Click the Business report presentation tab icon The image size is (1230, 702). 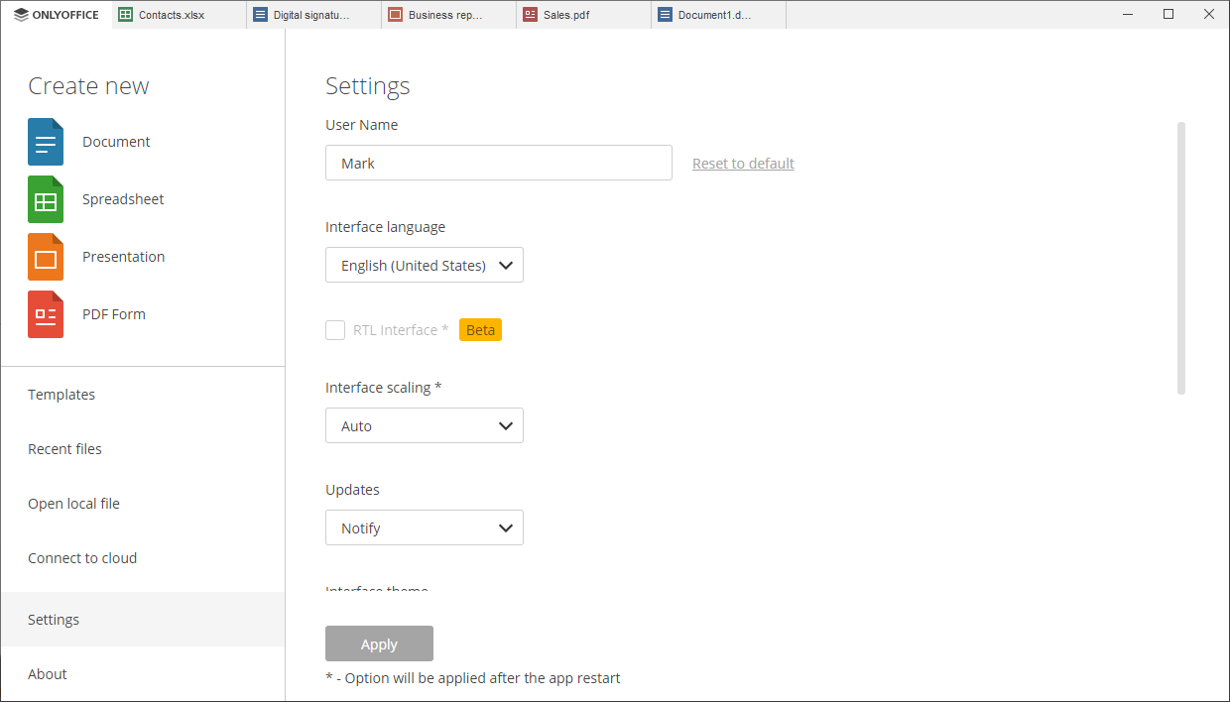click(395, 15)
